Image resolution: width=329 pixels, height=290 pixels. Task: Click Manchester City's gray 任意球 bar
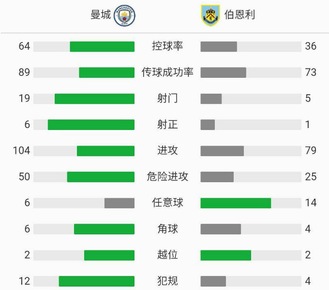point(120,203)
